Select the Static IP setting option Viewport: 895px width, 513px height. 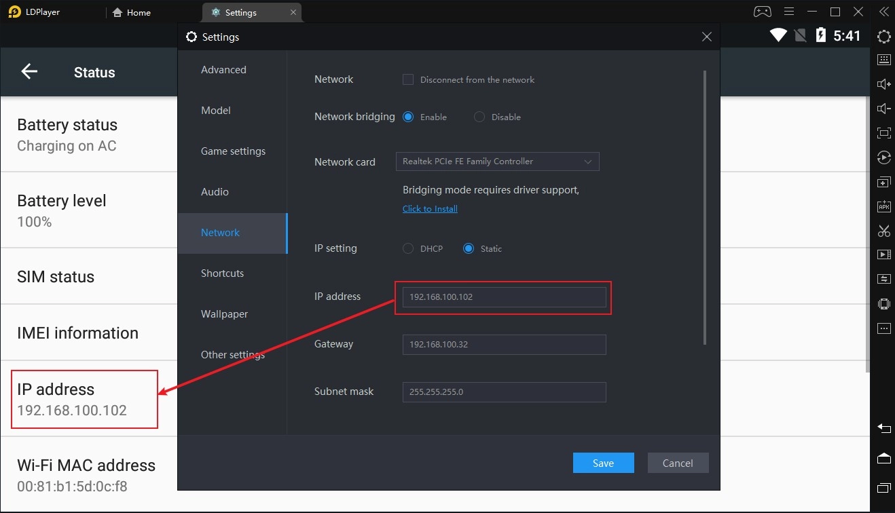tap(469, 248)
